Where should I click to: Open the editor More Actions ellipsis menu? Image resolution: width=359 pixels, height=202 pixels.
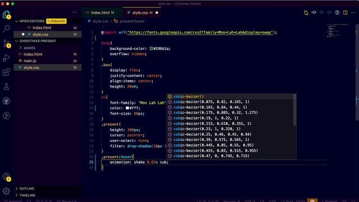point(353,12)
